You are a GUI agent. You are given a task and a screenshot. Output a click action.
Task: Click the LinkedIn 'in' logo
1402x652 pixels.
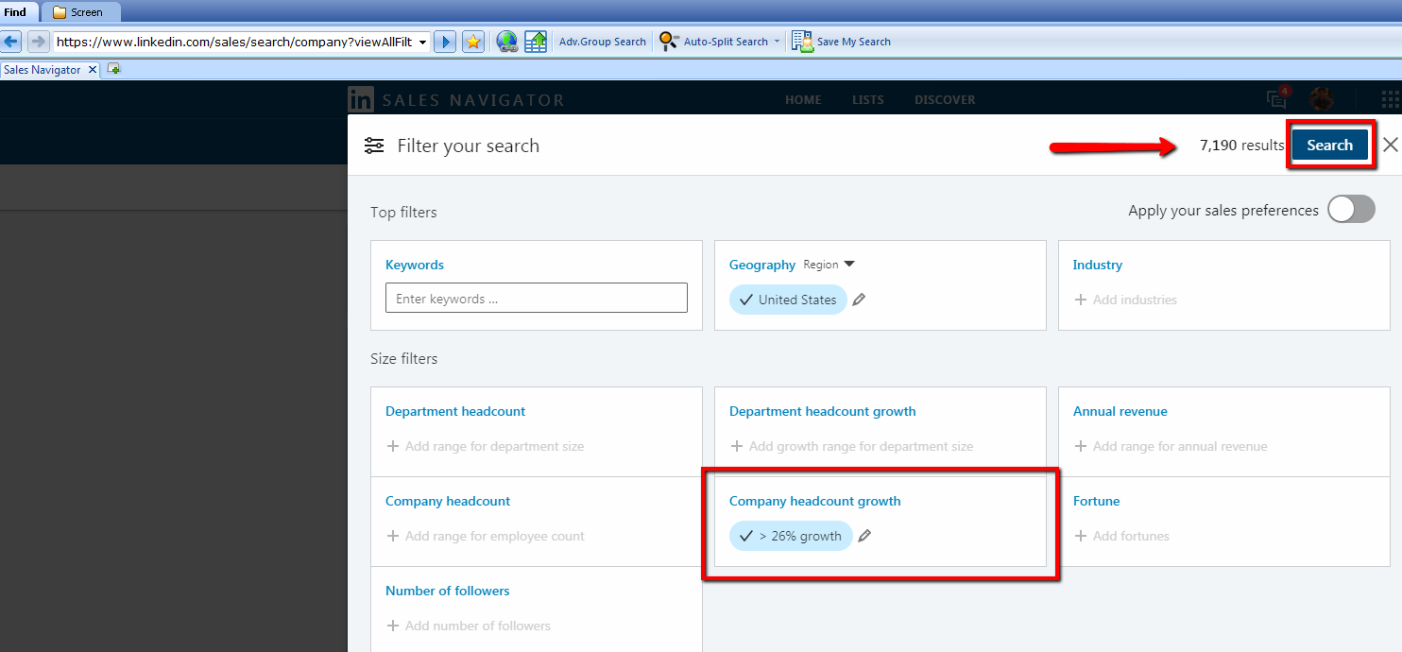tap(361, 99)
